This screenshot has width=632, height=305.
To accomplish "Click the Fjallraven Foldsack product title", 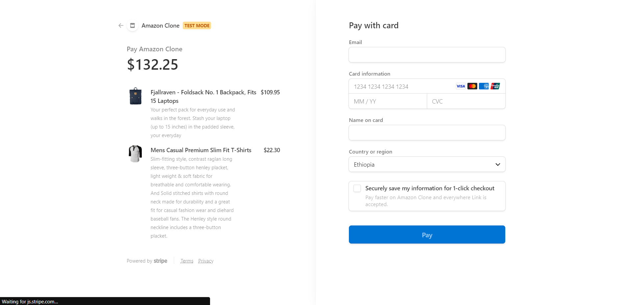I will (x=203, y=97).
